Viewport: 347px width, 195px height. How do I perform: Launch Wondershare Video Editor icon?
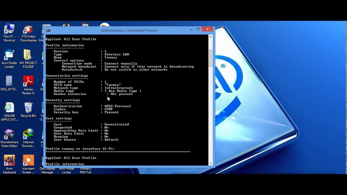click(x=9, y=138)
